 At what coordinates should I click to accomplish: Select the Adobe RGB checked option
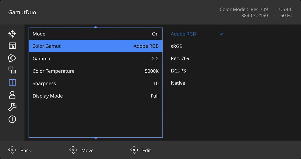(x=183, y=34)
